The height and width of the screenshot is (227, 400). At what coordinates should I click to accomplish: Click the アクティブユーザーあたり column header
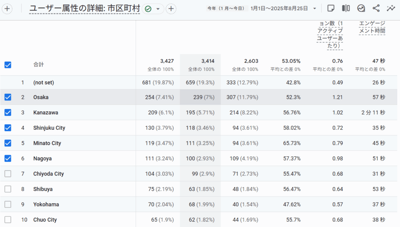pyautogui.click(x=330, y=35)
